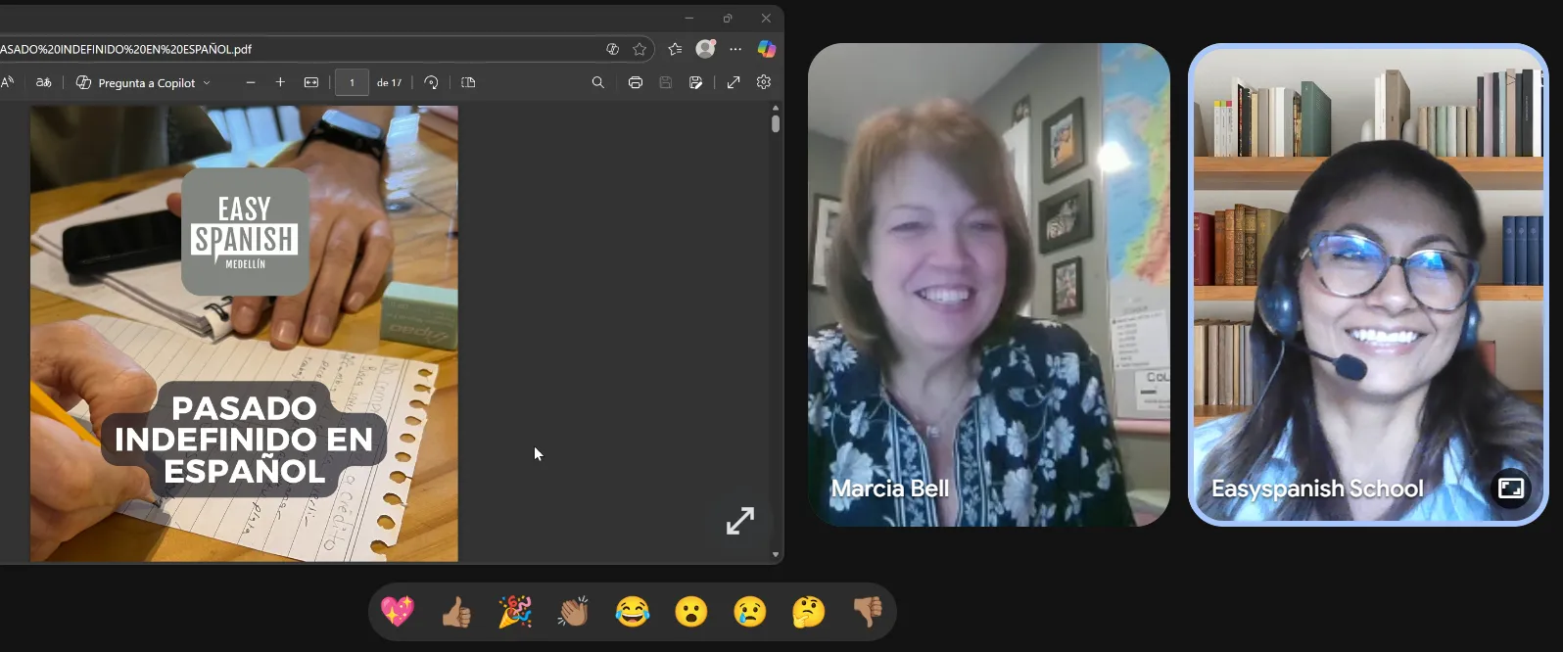Image resolution: width=1563 pixels, height=652 pixels.
Task: Select Marcia Bell's video tile
Action: (989, 285)
